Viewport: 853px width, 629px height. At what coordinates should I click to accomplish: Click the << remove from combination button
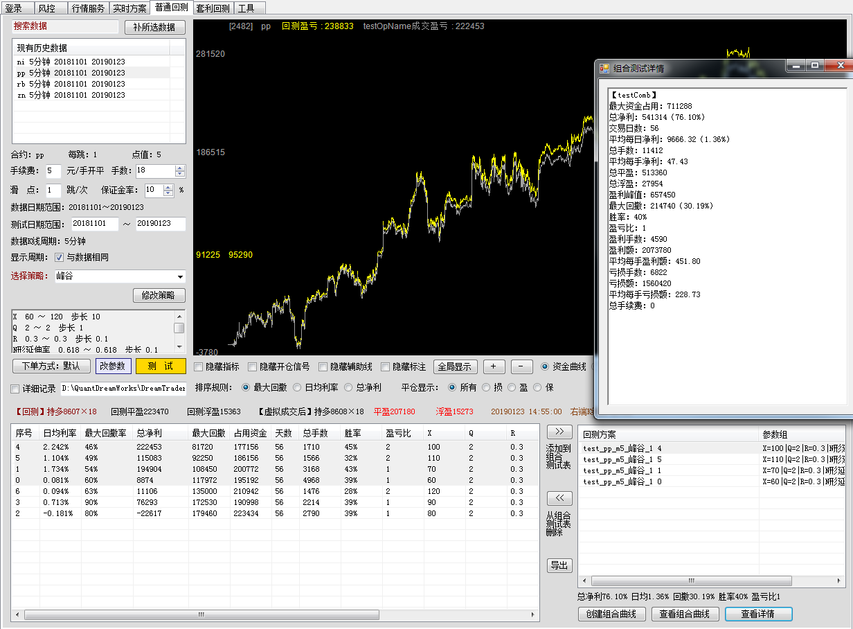(x=559, y=498)
